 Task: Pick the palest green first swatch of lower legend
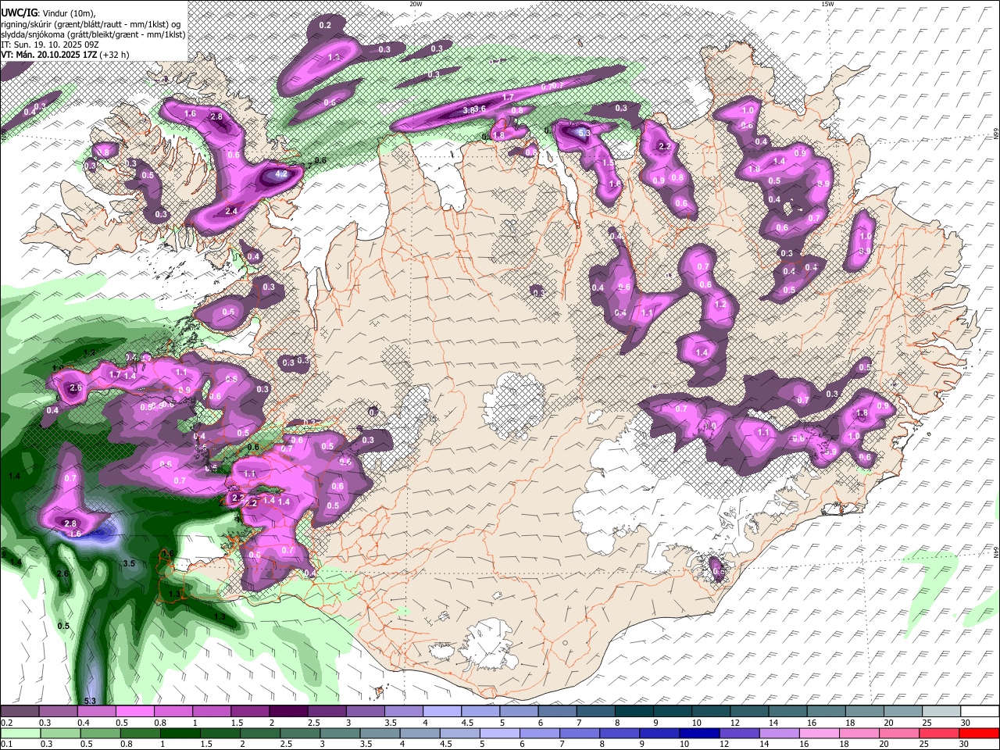[x=21, y=734]
